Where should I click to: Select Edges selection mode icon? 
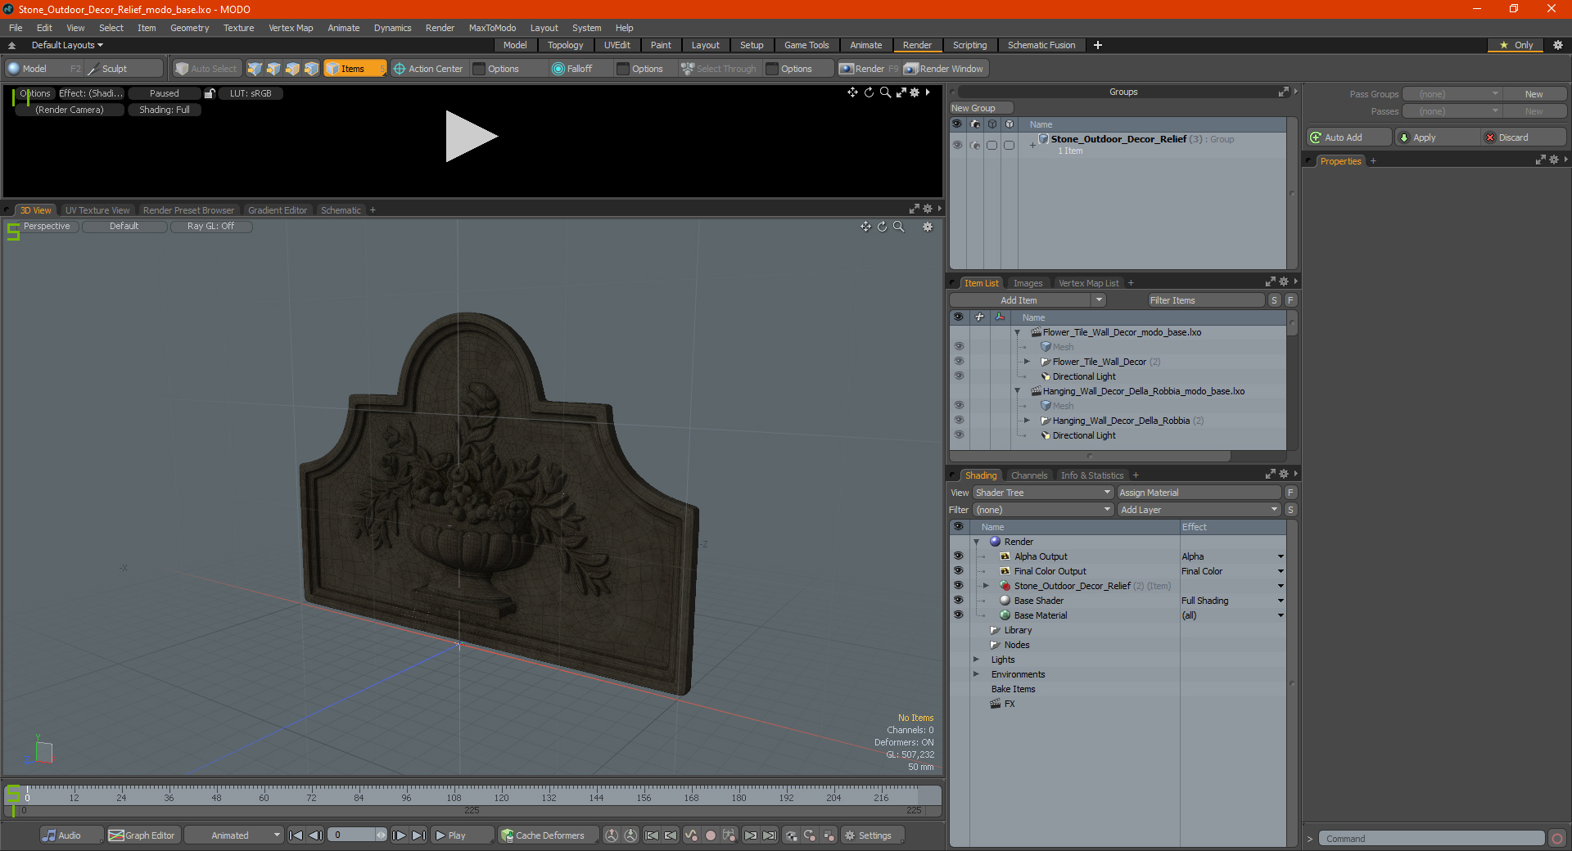(x=273, y=69)
